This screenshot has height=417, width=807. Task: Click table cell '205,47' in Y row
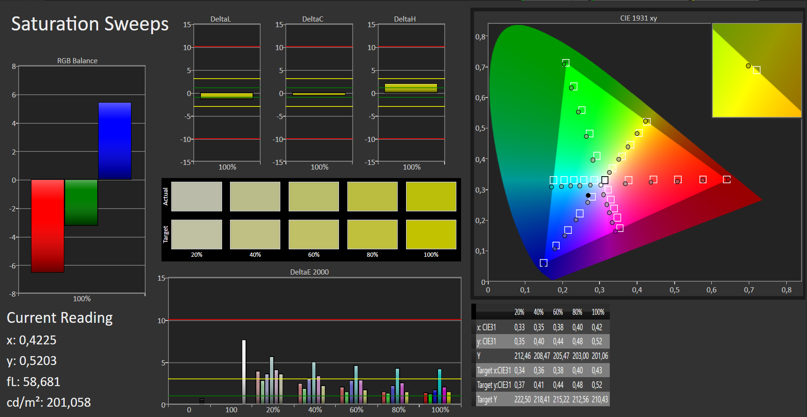pyautogui.click(x=561, y=356)
